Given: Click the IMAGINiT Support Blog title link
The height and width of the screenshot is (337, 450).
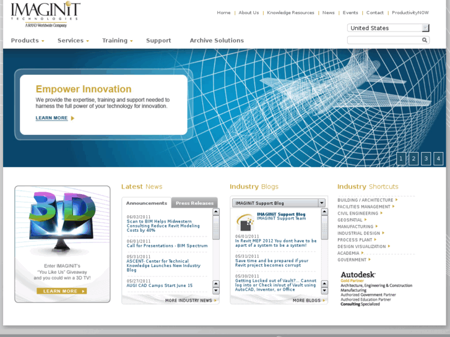Looking at the screenshot, I should (x=281, y=214).
